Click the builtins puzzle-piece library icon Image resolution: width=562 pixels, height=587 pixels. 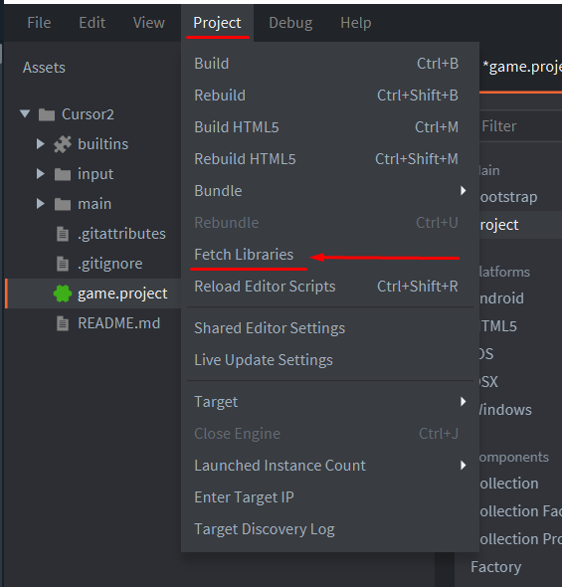[63, 144]
